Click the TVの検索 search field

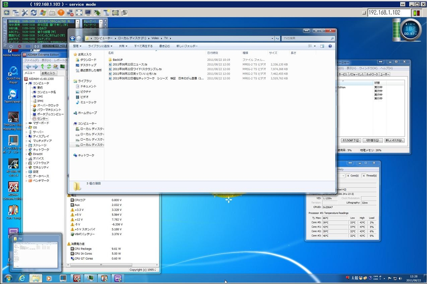coord(304,38)
